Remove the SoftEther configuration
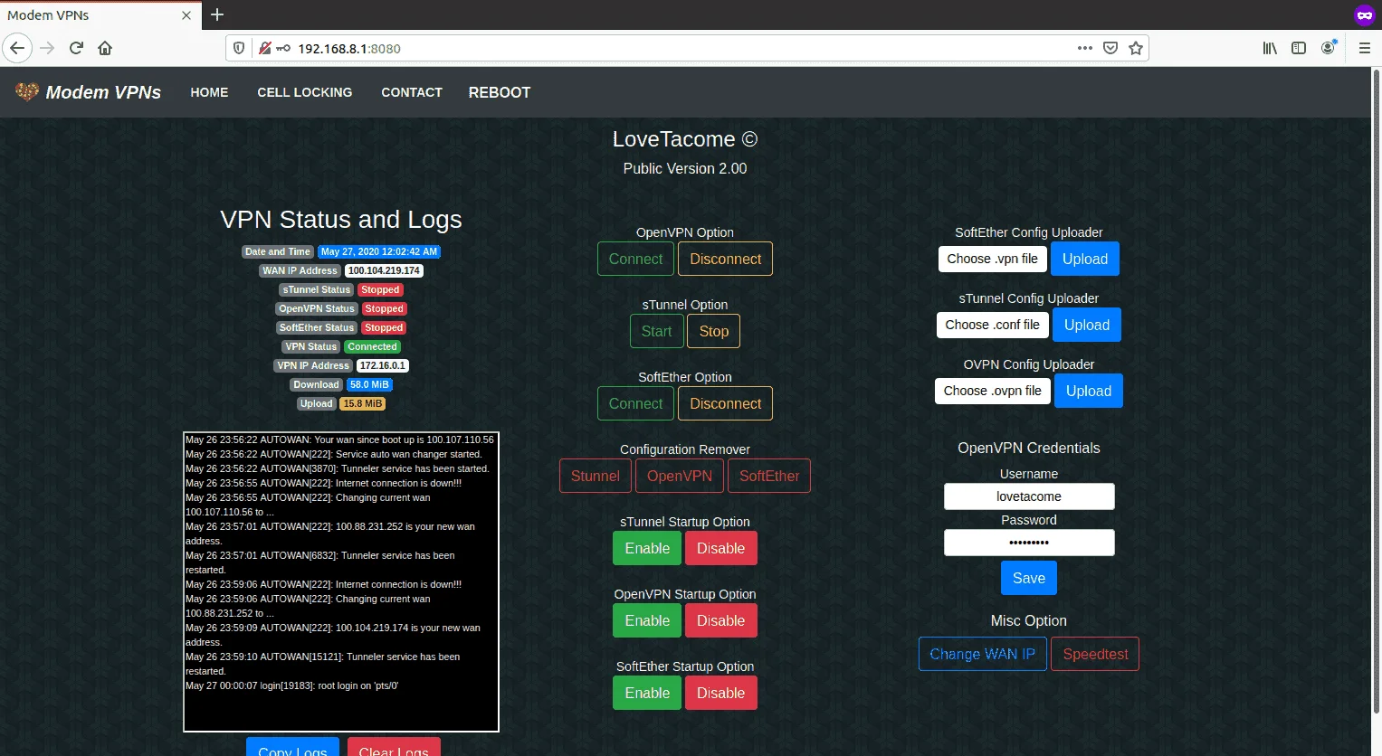 pyautogui.click(x=769, y=476)
